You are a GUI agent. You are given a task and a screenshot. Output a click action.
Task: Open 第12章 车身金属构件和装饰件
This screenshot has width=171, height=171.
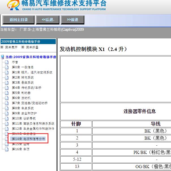point(33,129)
